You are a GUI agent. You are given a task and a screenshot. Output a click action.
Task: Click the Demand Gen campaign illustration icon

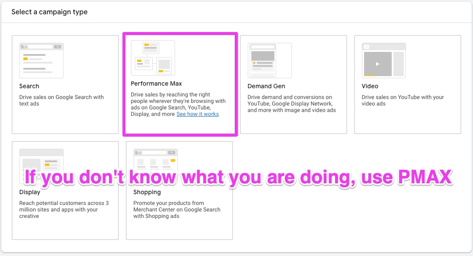(270, 61)
